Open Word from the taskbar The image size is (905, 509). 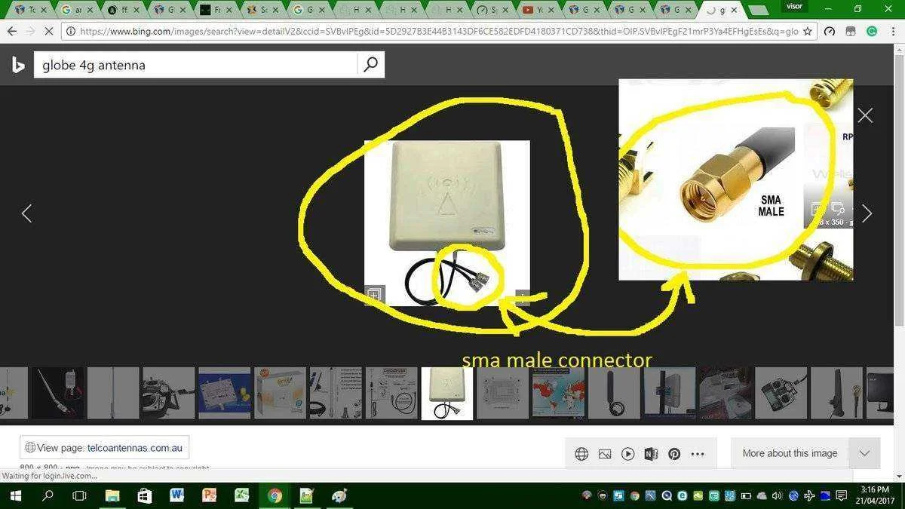(x=177, y=495)
